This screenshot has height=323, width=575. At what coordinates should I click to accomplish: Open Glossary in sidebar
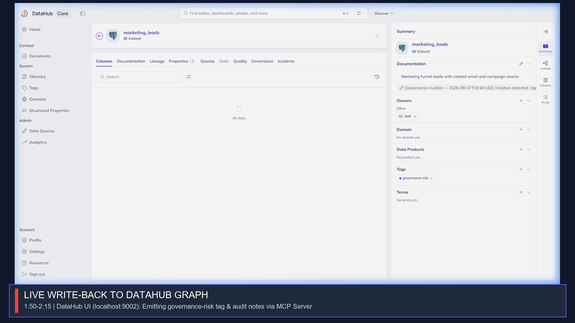point(34,77)
